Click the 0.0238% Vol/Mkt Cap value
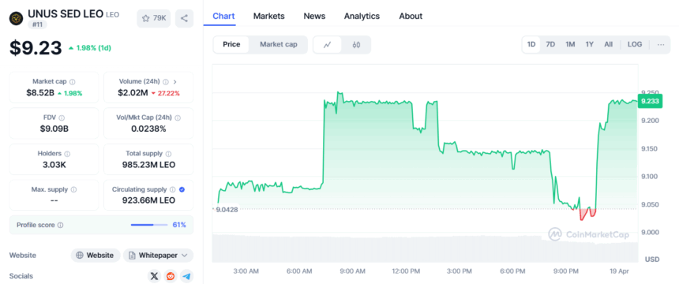679x284 pixels. tap(148, 129)
